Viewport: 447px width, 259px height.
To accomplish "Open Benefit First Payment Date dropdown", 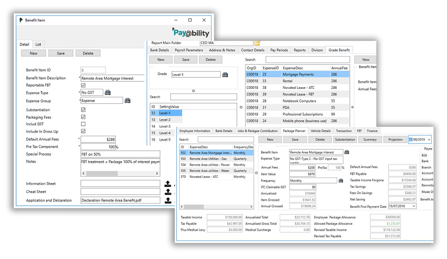I will (414, 206).
